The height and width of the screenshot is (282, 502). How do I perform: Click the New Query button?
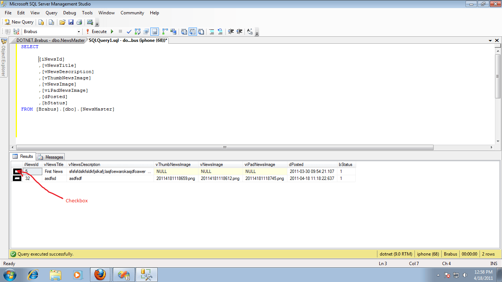coord(19,22)
